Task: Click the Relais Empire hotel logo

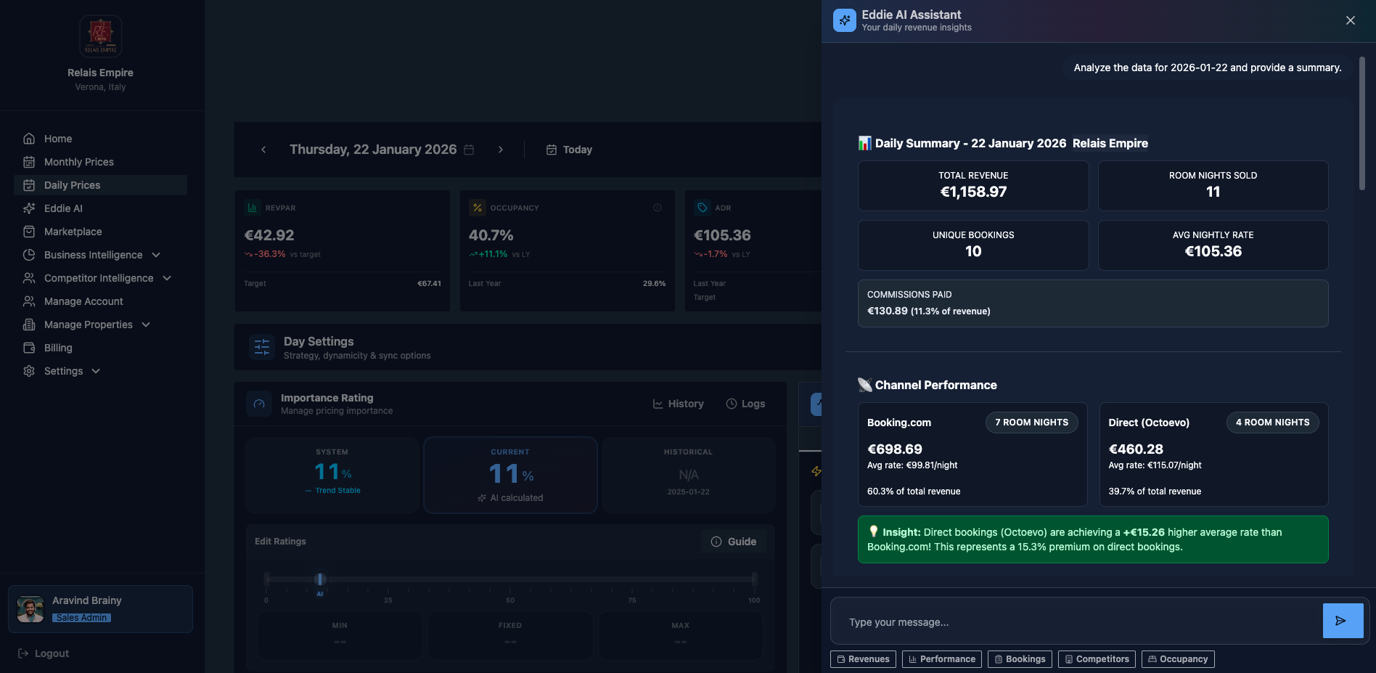Action: pyautogui.click(x=100, y=36)
